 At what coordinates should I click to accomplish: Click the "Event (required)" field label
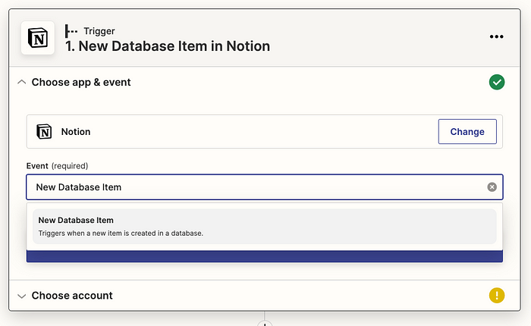57,166
